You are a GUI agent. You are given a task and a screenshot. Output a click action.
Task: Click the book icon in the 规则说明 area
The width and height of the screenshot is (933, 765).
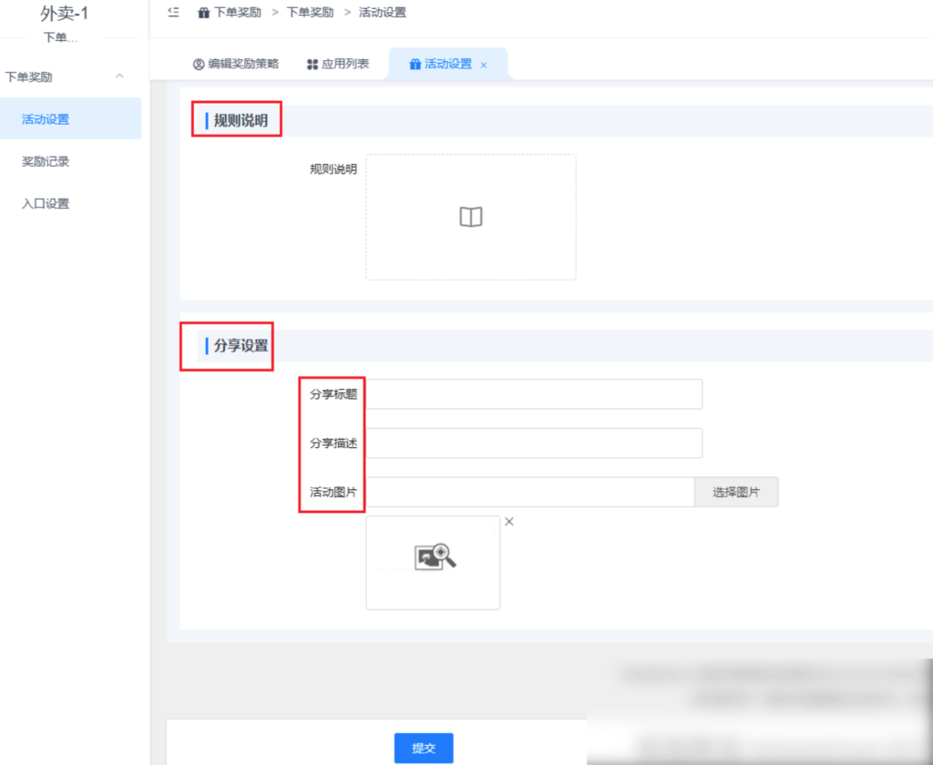[470, 216]
